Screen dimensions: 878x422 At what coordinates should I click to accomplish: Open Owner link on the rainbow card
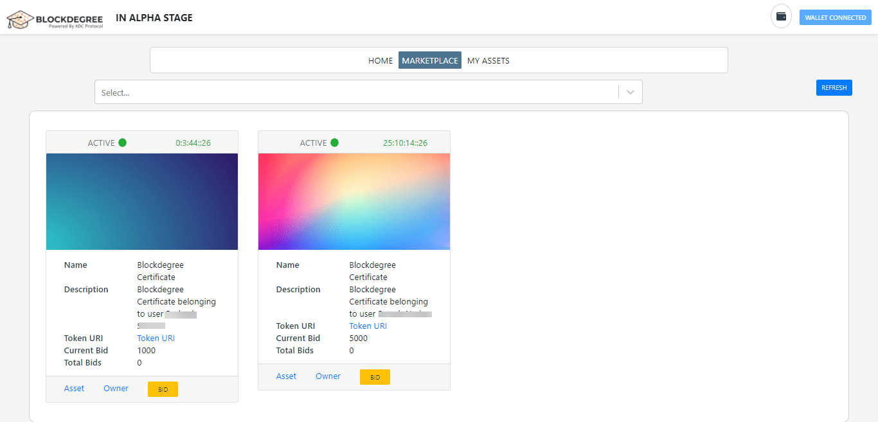(x=328, y=376)
